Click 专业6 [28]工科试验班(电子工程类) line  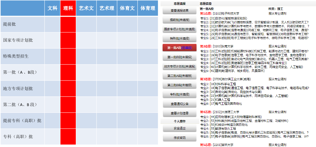pos(254,38)
